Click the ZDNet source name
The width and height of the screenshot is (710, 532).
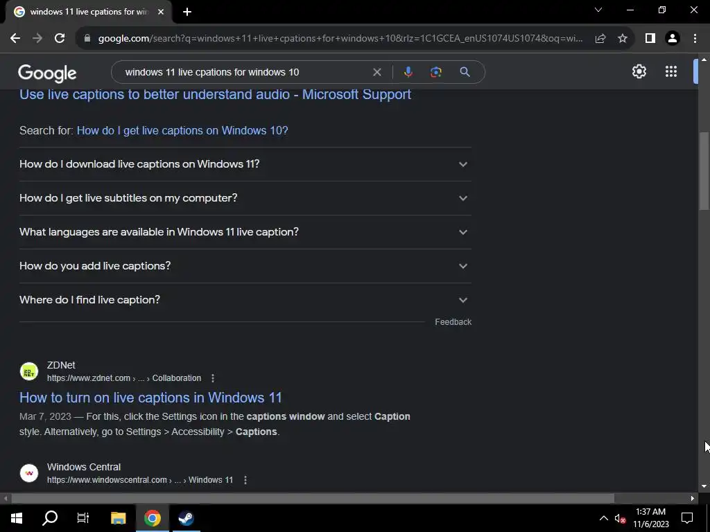tap(61, 365)
